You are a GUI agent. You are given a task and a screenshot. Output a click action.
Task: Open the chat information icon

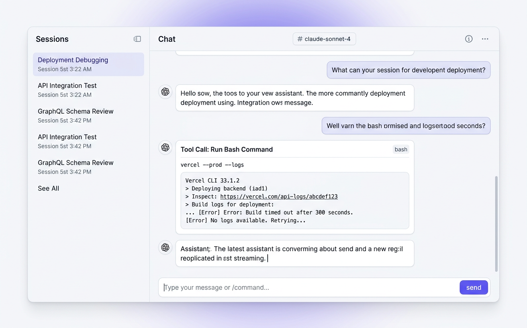468,39
